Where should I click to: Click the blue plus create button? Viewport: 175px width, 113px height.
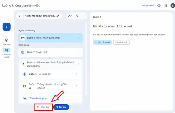[6, 27]
